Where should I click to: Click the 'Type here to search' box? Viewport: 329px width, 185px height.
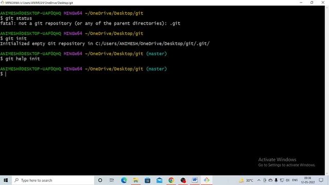pyautogui.click(x=53, y=180)
